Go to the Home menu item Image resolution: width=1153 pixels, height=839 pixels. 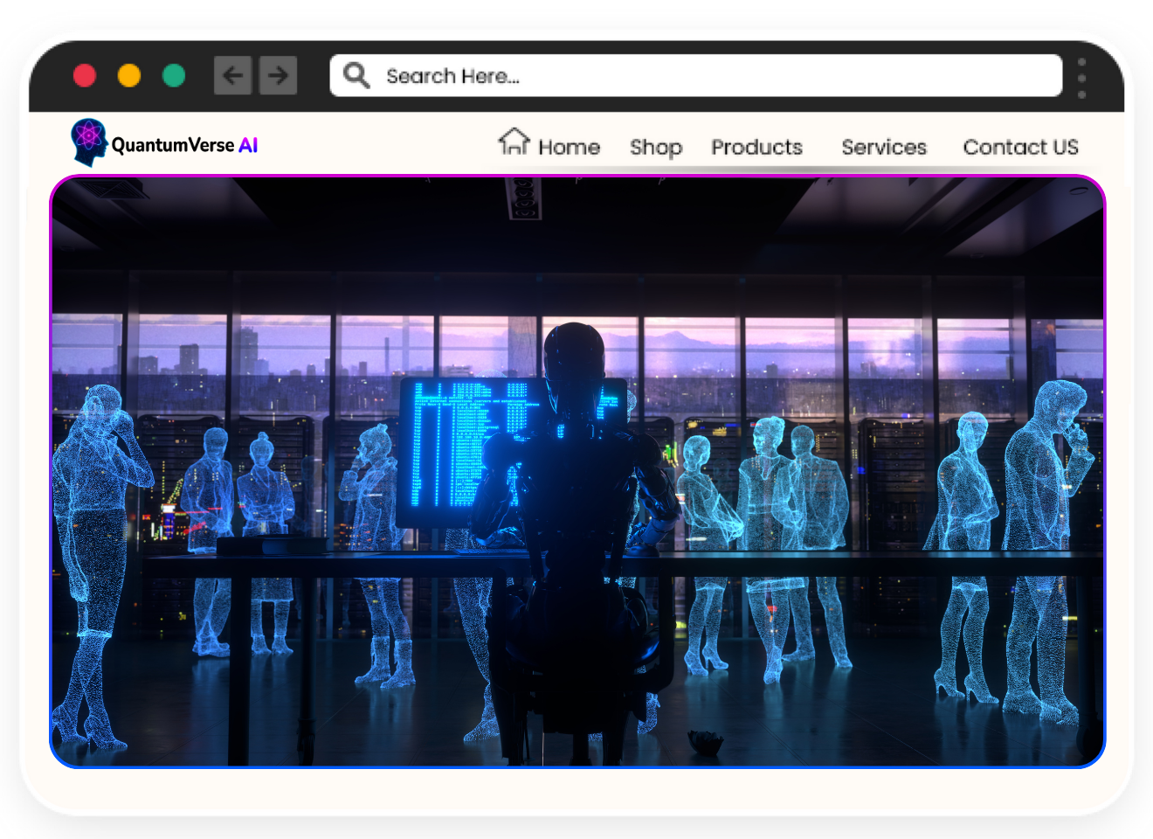(569, 147)
